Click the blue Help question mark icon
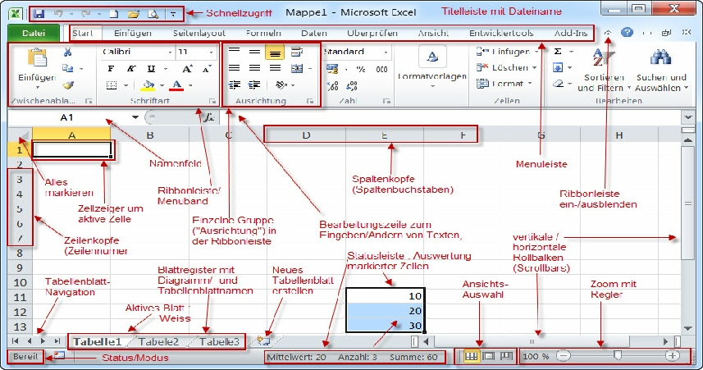This screenshot has height=370, width=703. [x=627, y=33]
